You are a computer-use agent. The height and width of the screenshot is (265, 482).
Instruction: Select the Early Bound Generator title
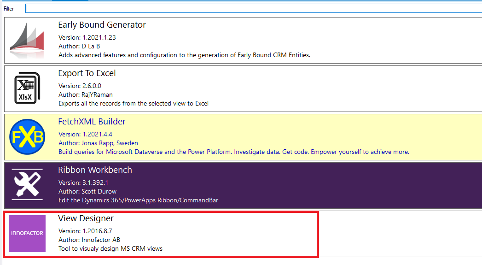coord(102,24)
